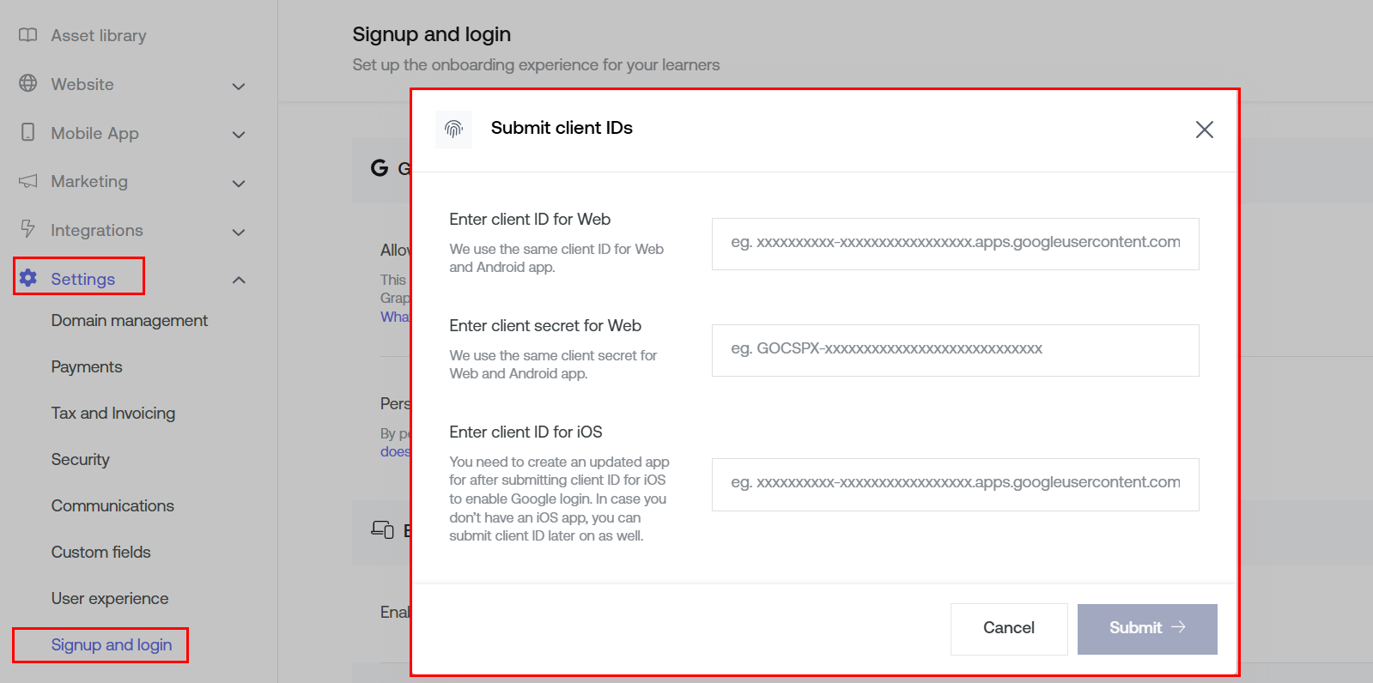This screenshot has height=683, width=1373.
Task: Click the Integrations lightning bolt icon
Action: click(28, 229)
